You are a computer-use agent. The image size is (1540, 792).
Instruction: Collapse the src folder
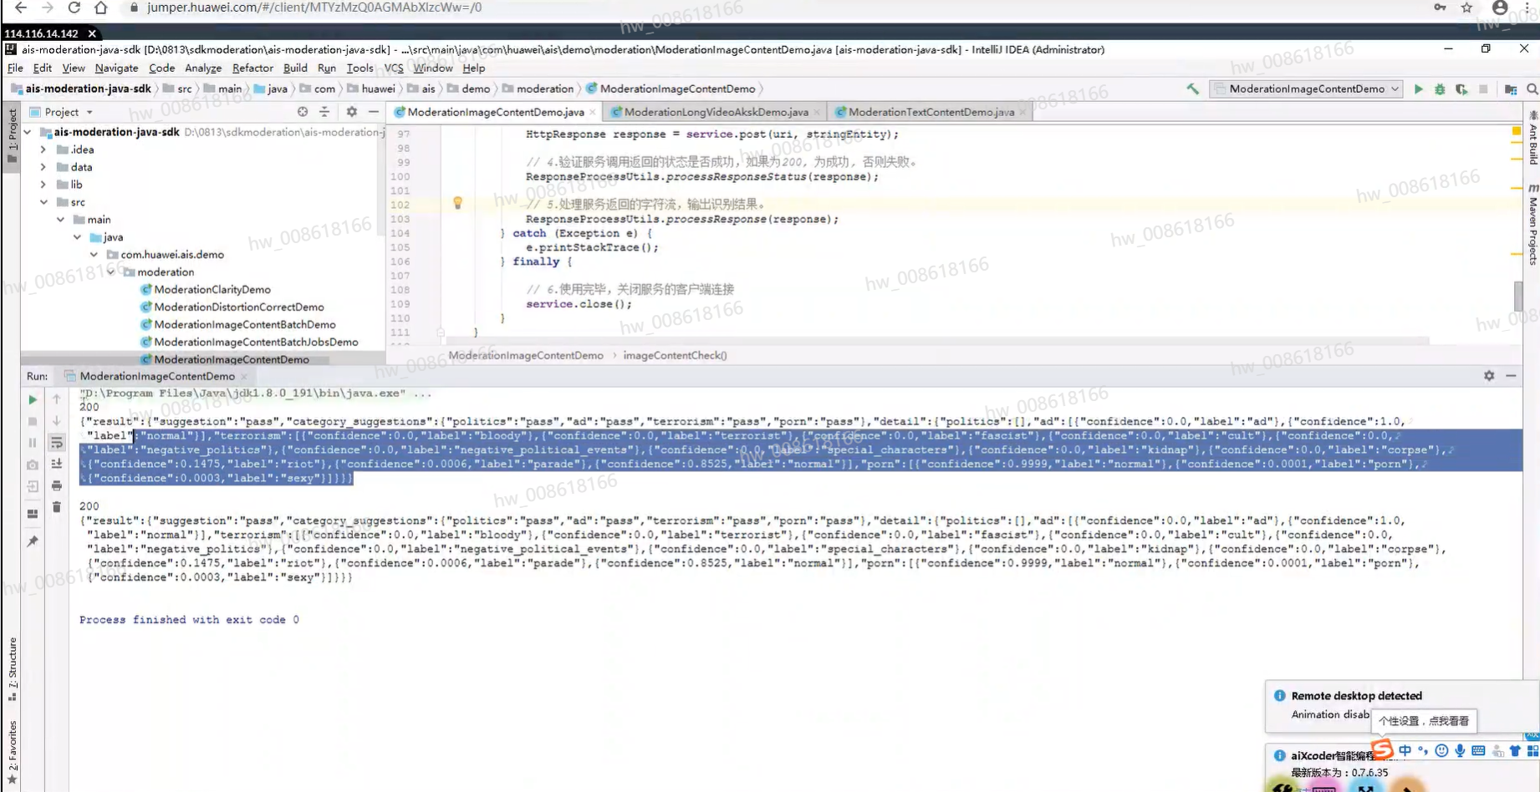pos(43,202)
